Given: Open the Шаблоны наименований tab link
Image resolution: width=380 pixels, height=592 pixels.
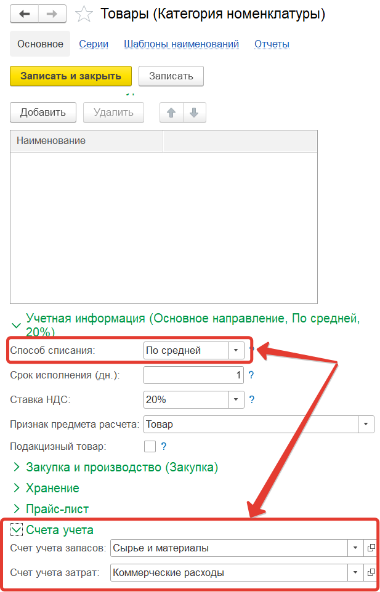Looking at the screenshot, I should click(x=181, y=44).
